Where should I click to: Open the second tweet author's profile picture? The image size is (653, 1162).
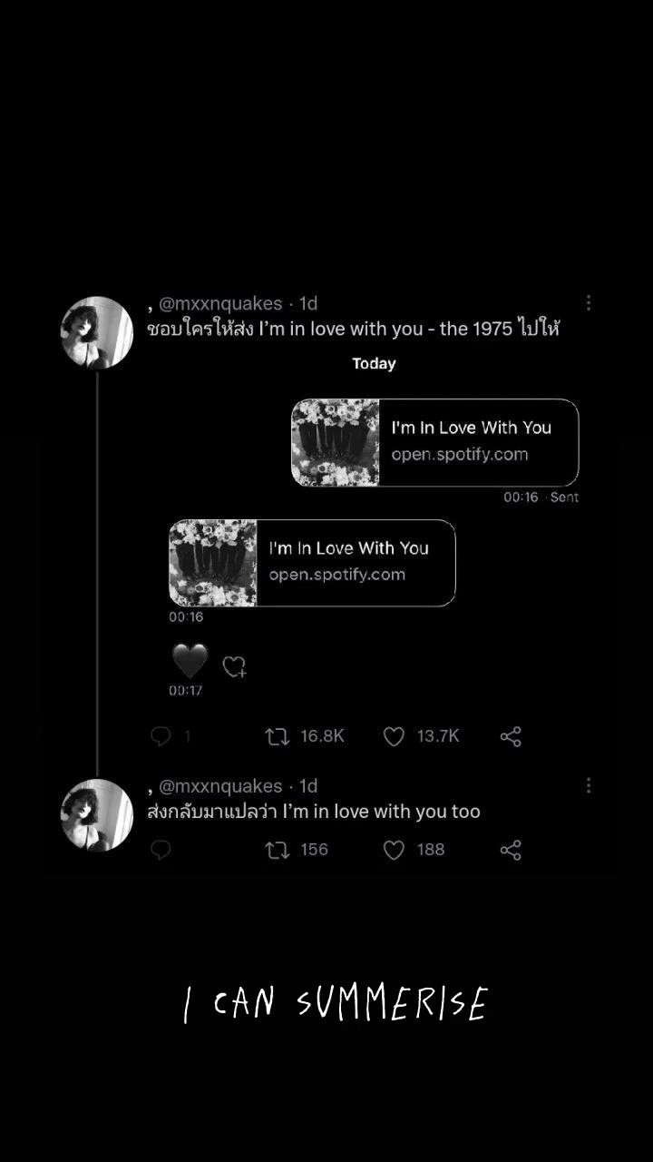(x=97, y=814)
